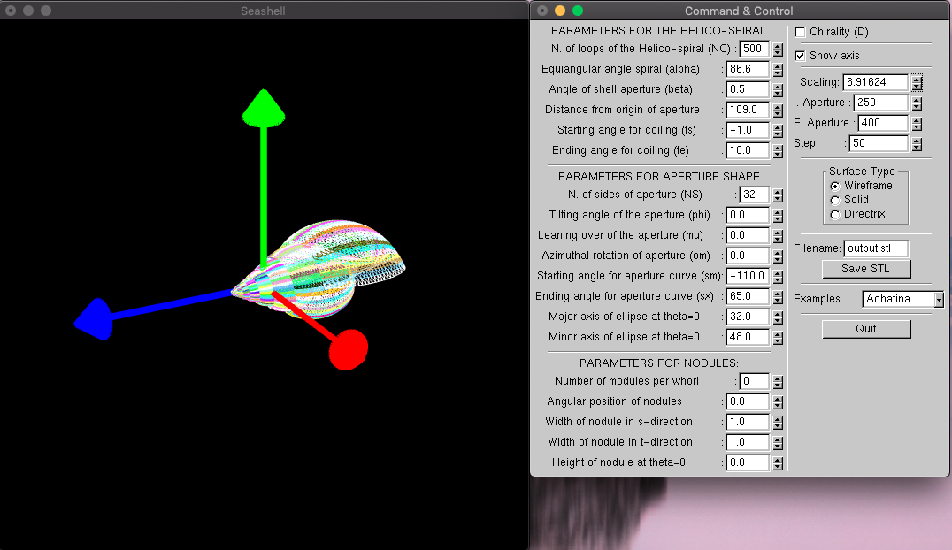This screenshot has width=952, height=550.
Task: Increment the number of Helico-spiral loops
Action: tap(778, 45)
